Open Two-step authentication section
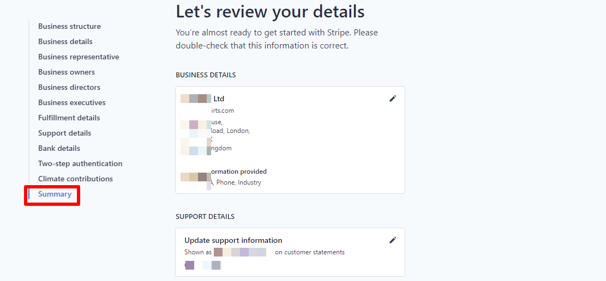 point(80,163)
